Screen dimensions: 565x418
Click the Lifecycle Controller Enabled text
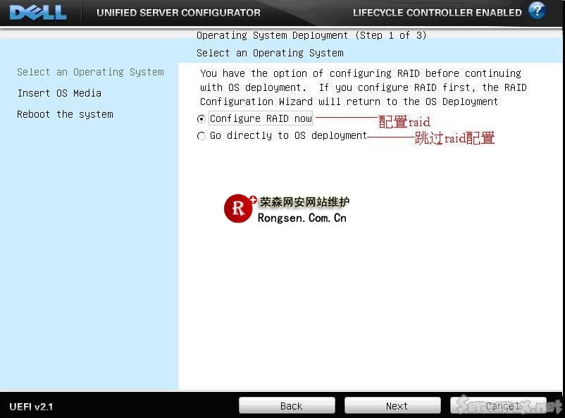coord(437,13)
